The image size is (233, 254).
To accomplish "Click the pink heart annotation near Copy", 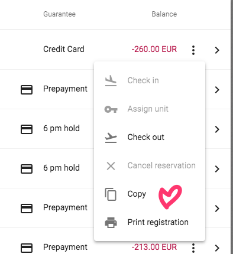I will click(170, 197).
